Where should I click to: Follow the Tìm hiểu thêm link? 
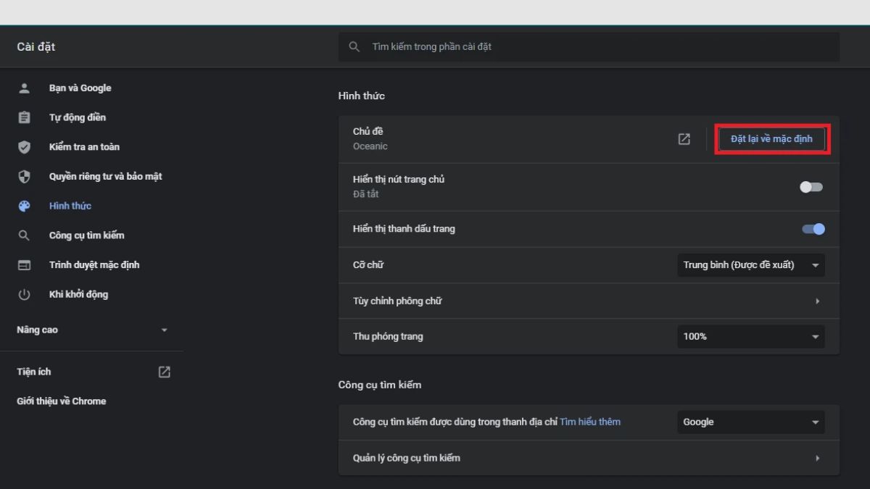coord(589,422)
